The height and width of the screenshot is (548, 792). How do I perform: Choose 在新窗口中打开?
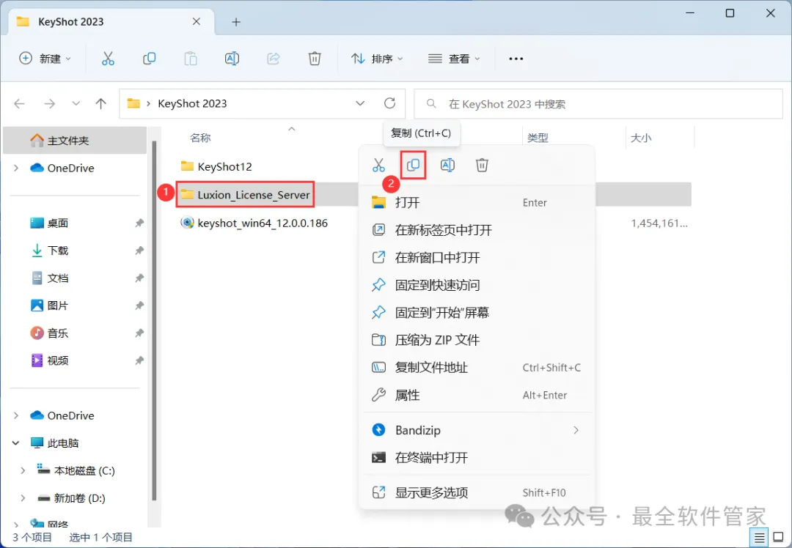click(477, 258)
